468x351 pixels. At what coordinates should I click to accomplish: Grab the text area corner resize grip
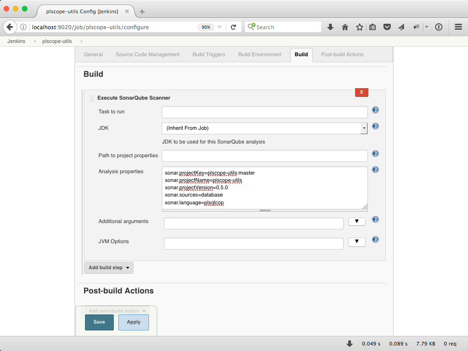[365, 206]
